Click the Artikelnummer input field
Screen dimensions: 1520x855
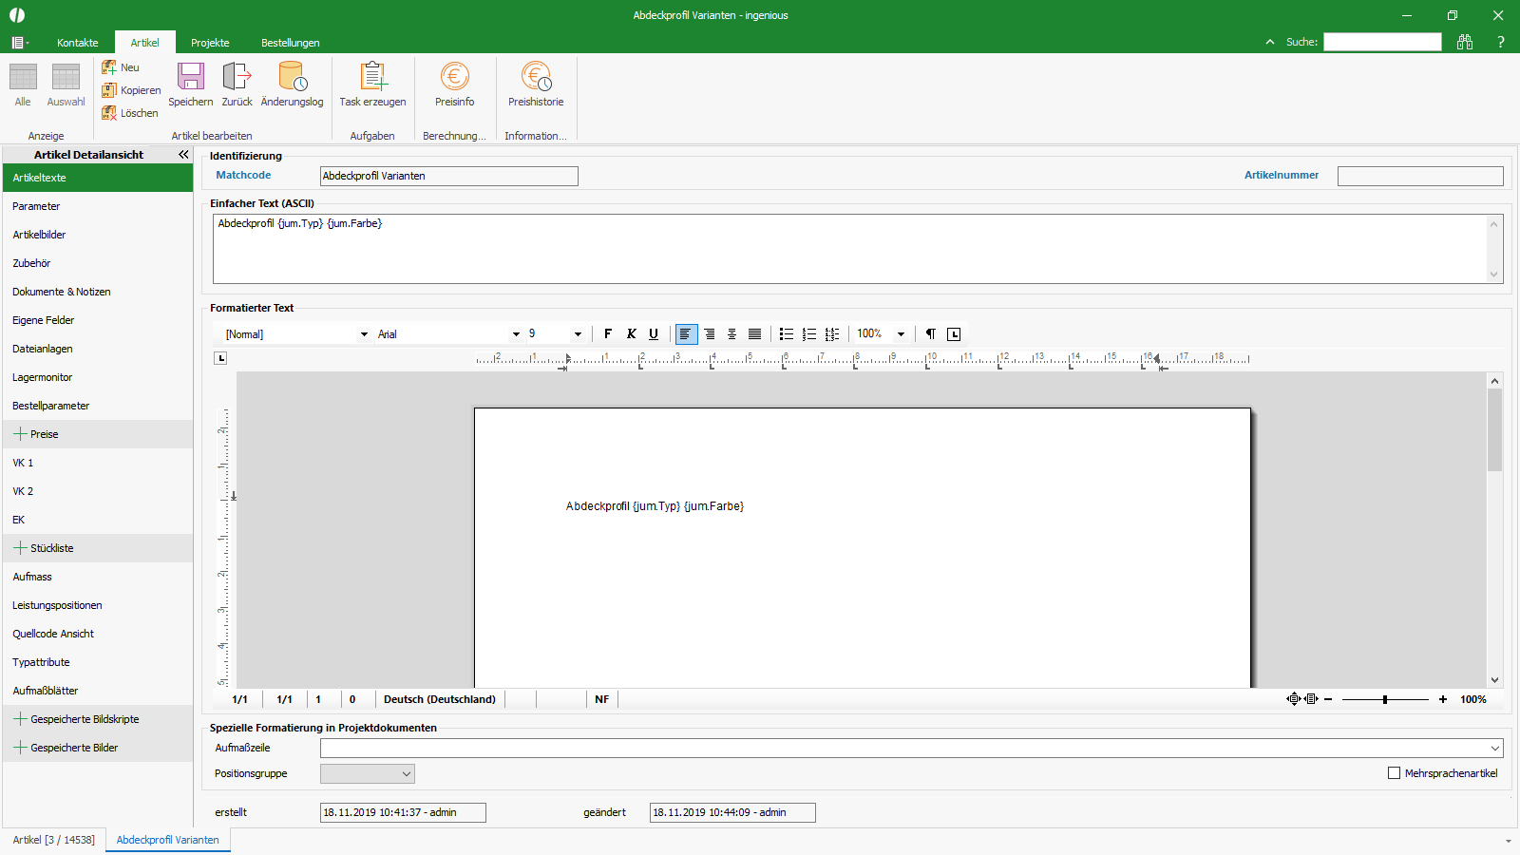(1420, 176)
